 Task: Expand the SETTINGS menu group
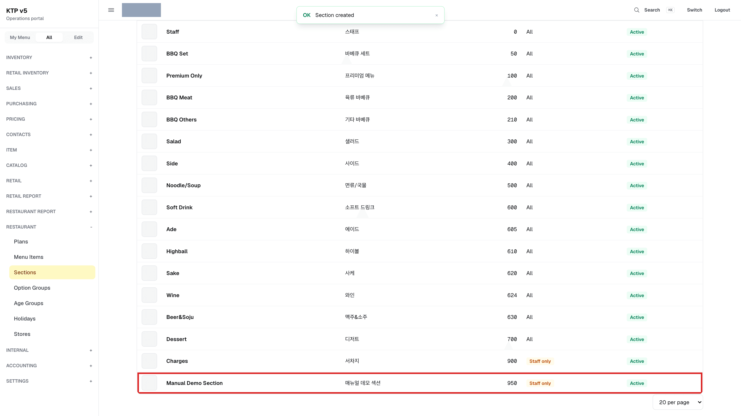point(49,381)
